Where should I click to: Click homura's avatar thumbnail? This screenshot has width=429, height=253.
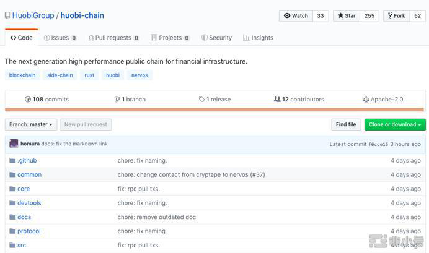(x=14, y=144)
